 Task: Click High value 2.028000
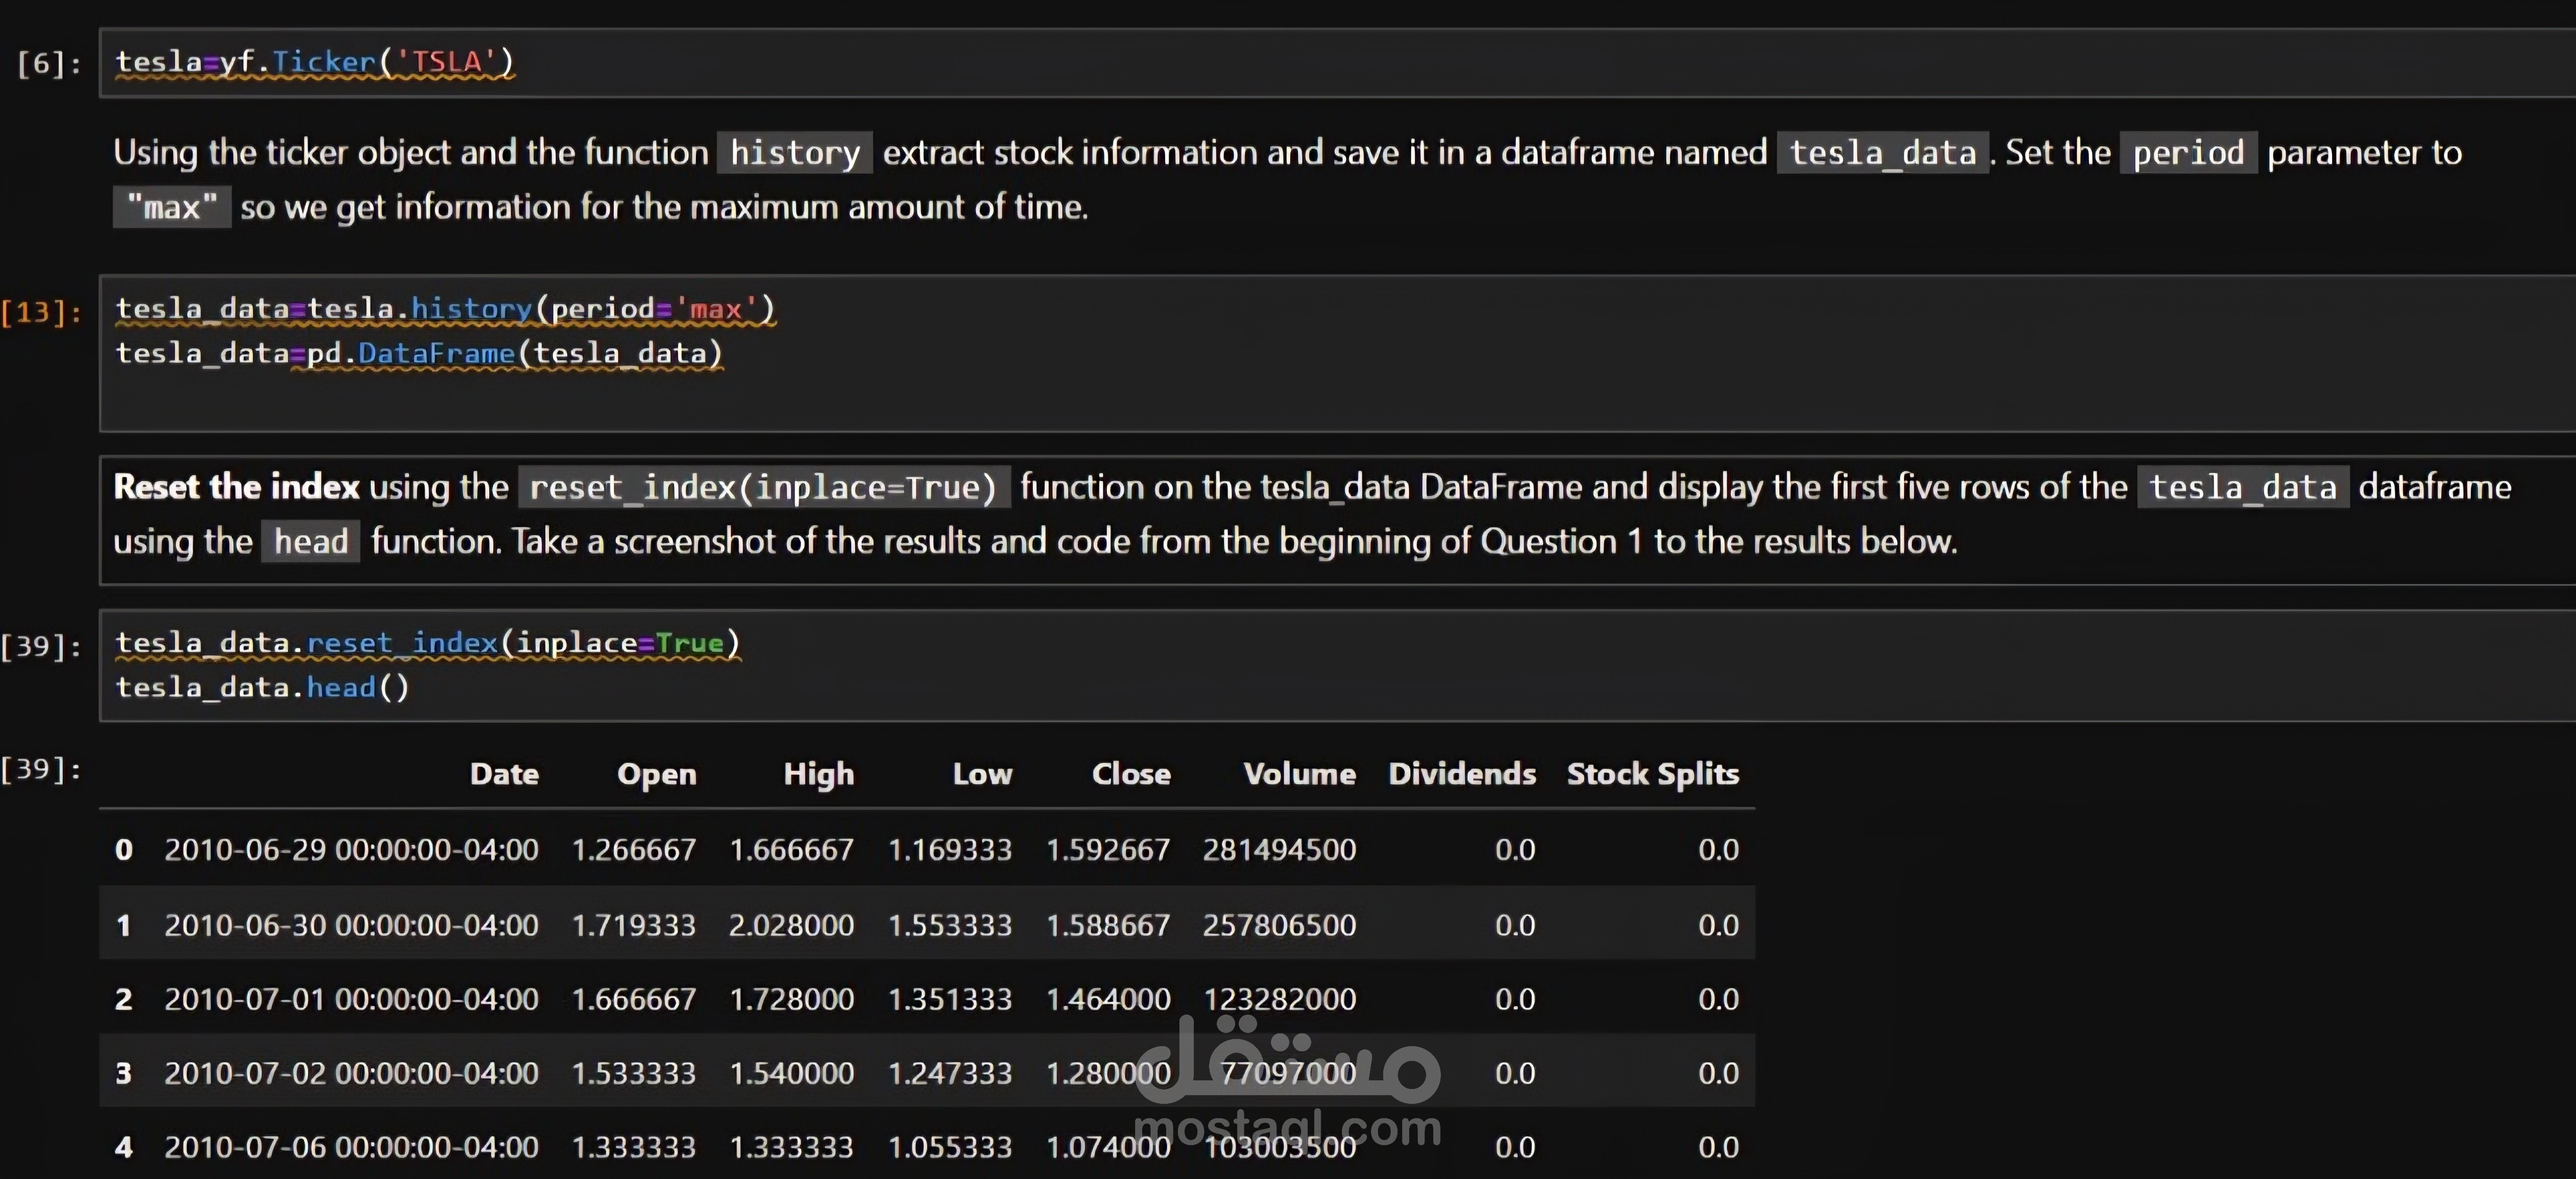(791, 925)
